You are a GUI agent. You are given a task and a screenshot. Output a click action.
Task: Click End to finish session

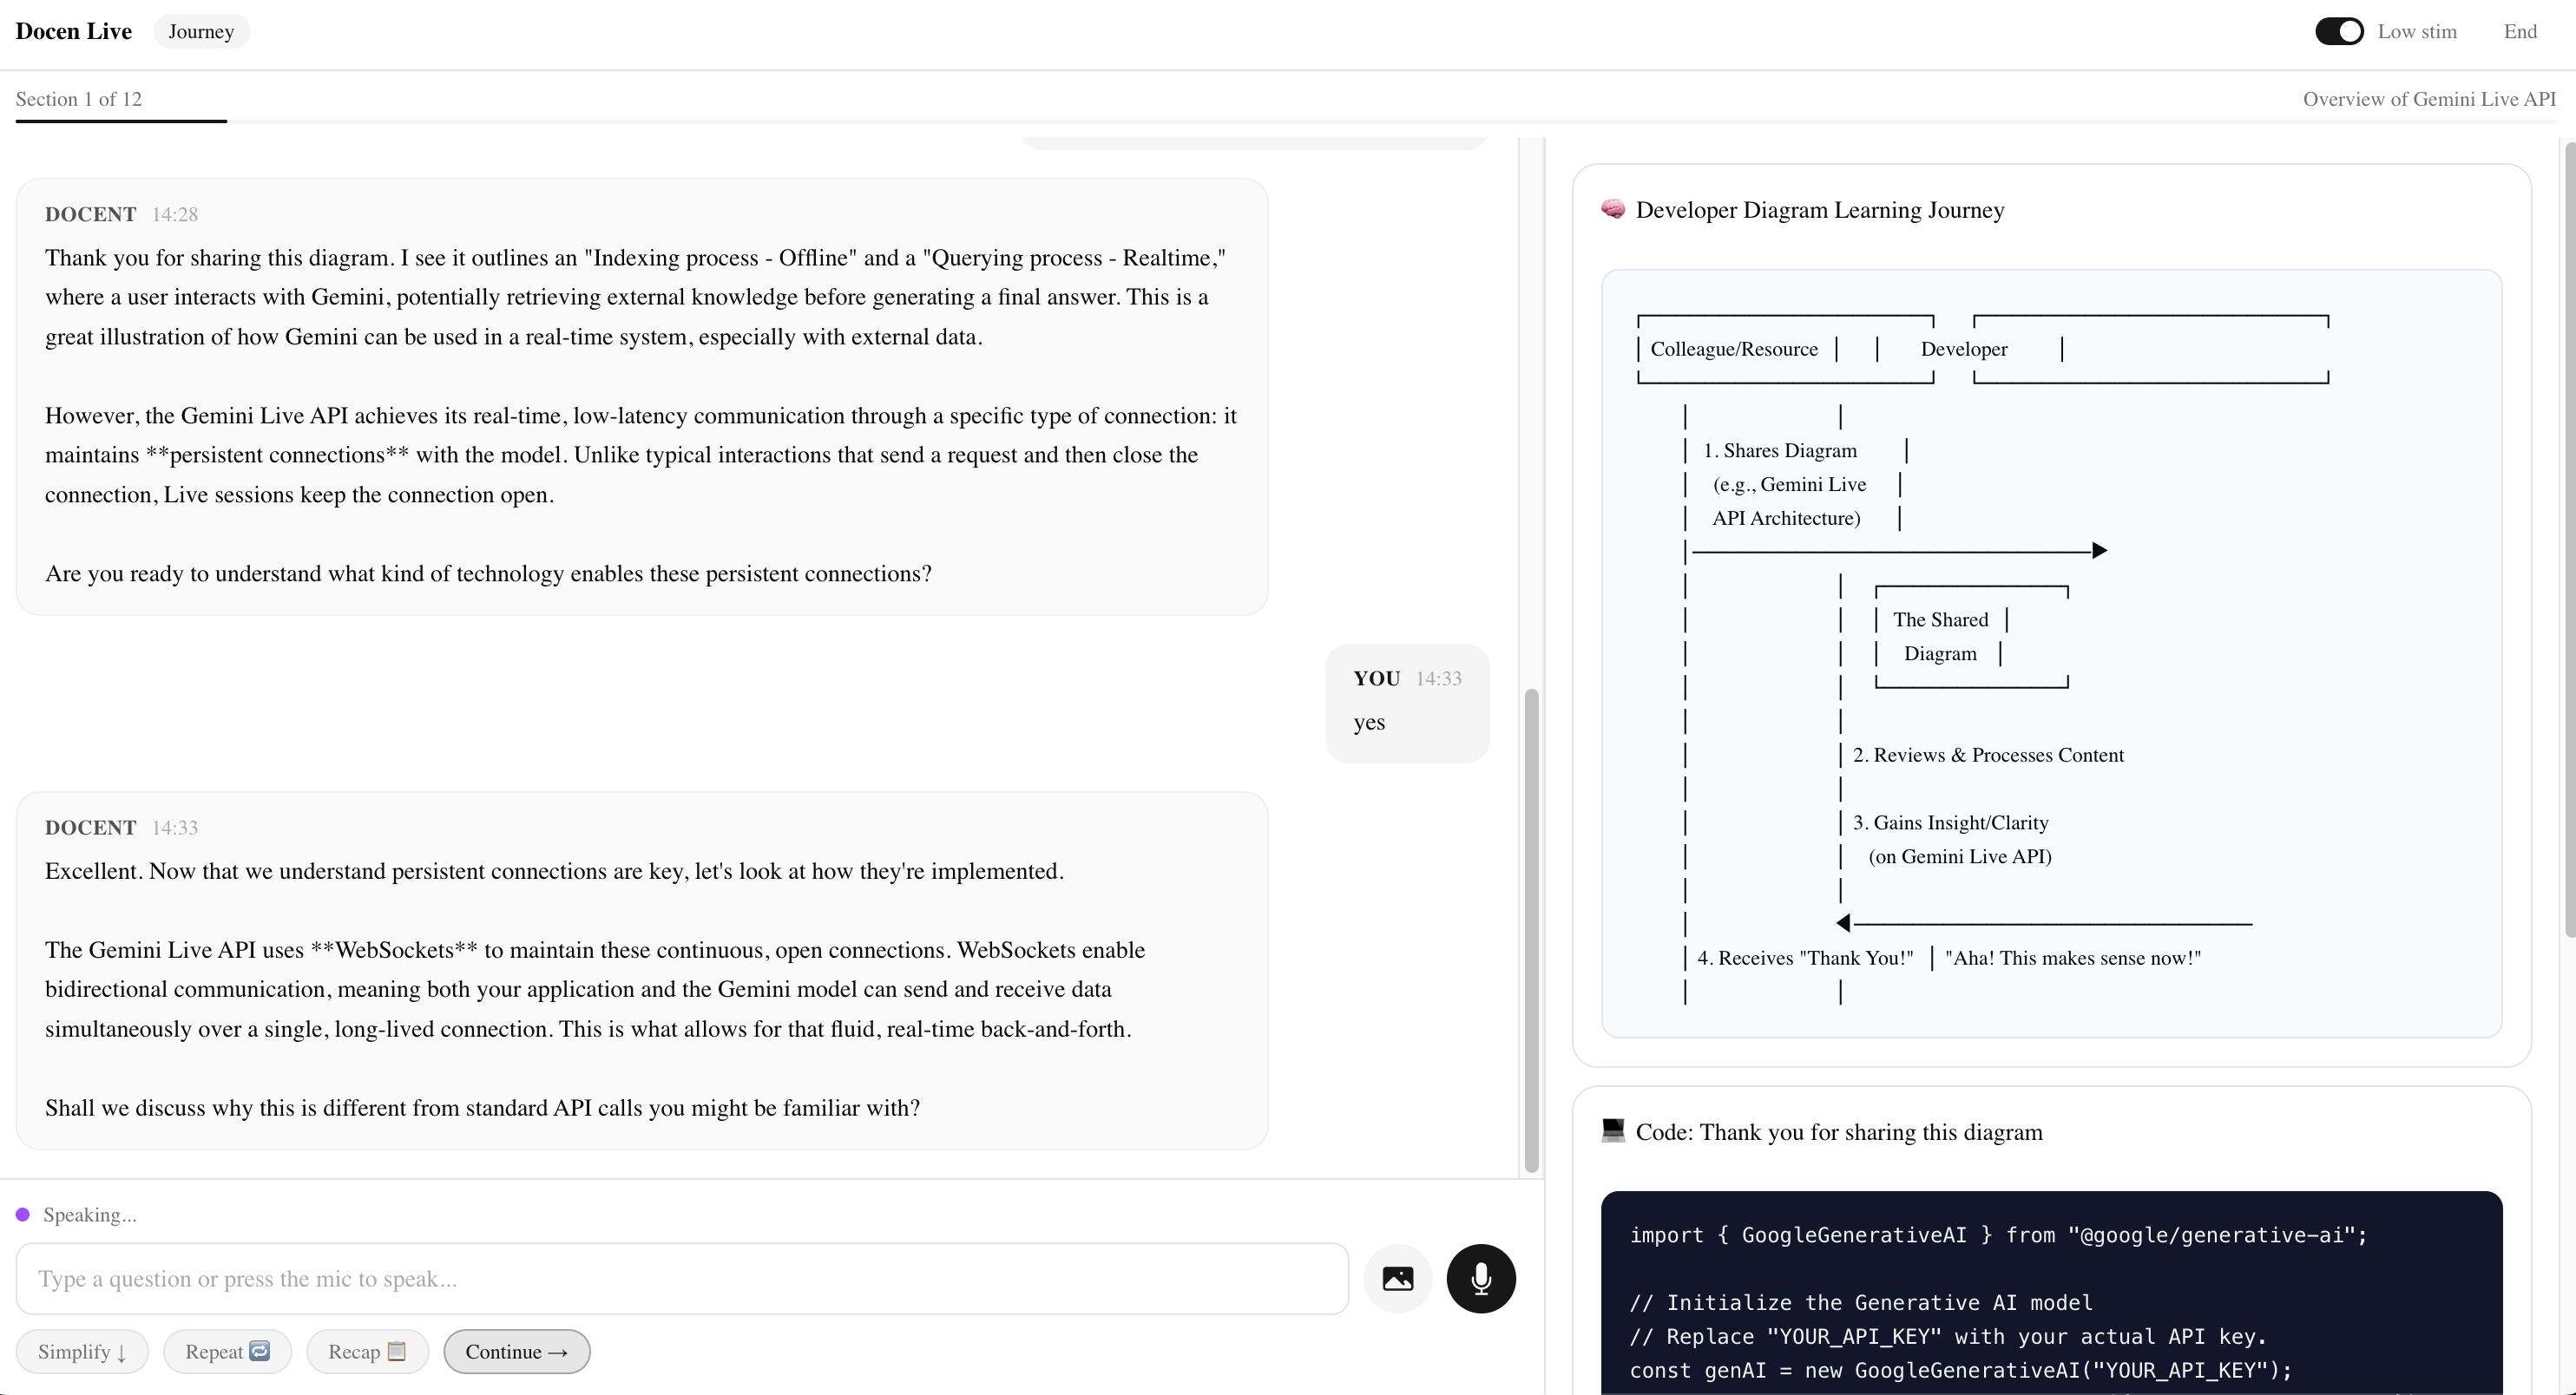tap(2519, 31)
